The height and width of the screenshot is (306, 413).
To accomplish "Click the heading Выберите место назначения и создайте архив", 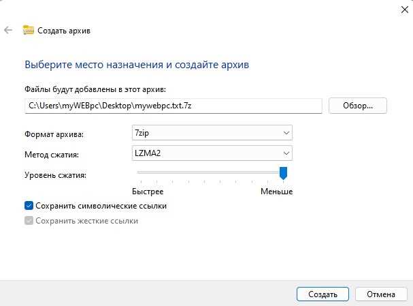I will tap(137, 65).
